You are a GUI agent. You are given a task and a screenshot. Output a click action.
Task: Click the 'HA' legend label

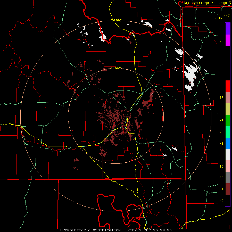click(221, 86)
